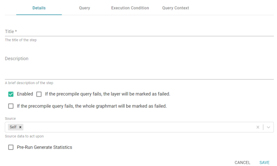Click the Self source chip
Image resolution: width=277 pixels, height=166 pixels.
(13, 127)
